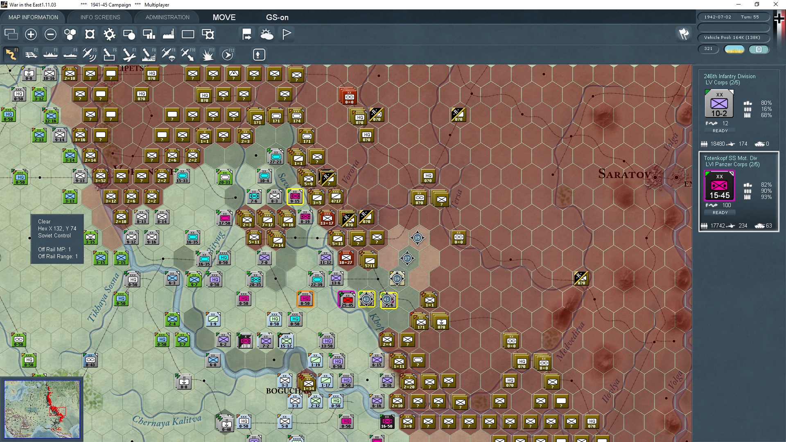Select Air recon mode (F5) icon
The height and width of the screenshot is (442, 786).
click(x=90, y=54)
